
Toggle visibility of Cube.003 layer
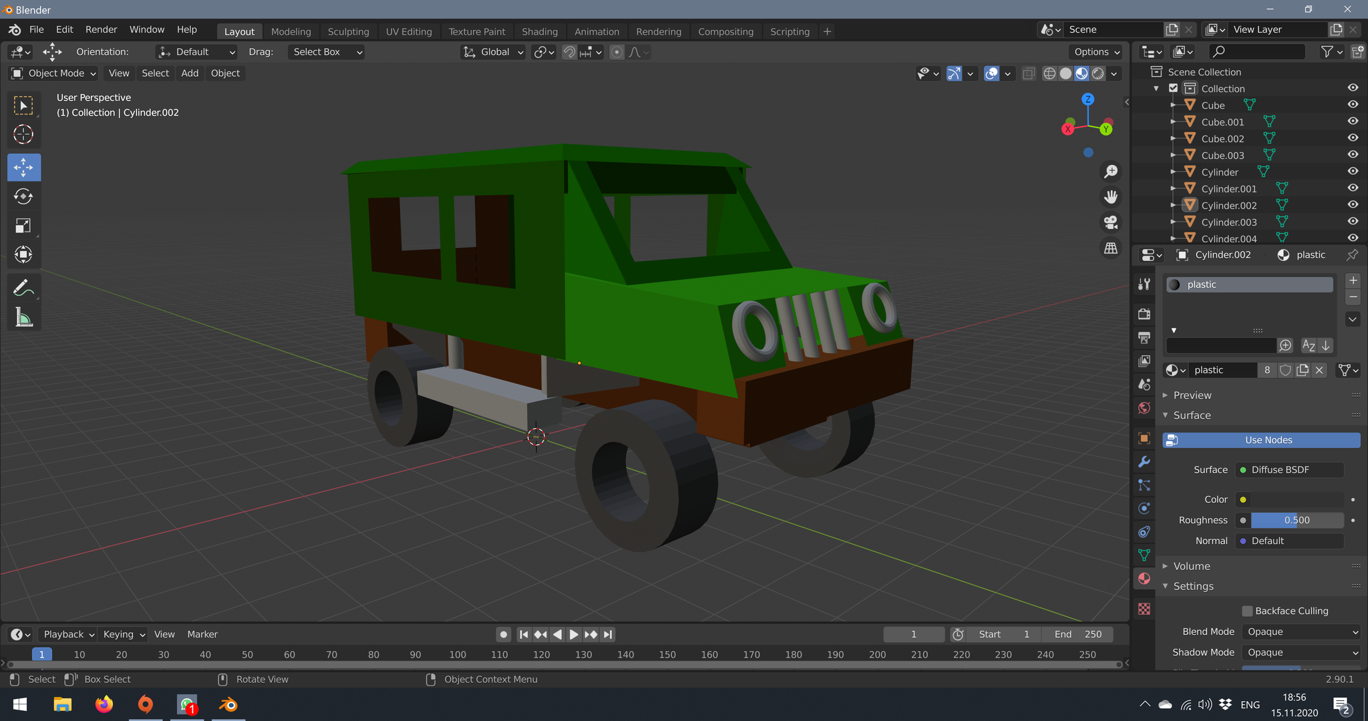coord(1355,155)
